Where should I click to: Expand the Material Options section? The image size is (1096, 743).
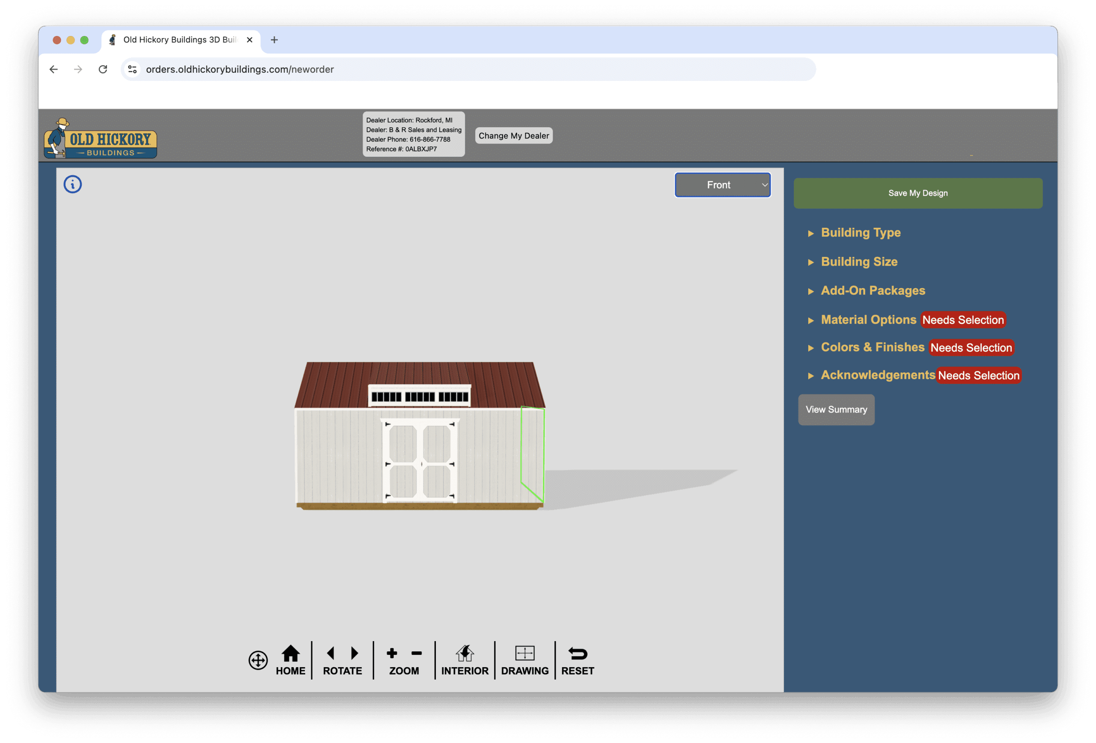(x=868, y=320)
